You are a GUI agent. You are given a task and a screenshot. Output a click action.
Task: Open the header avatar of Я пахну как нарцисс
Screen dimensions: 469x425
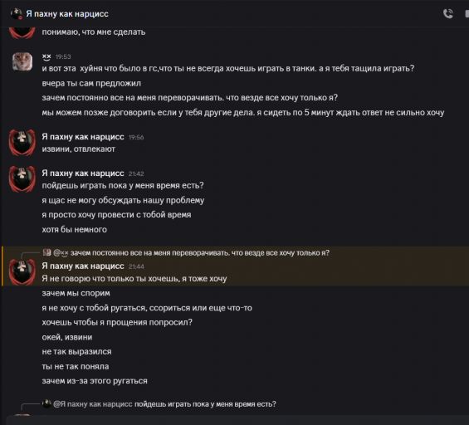(x=16, y=14)
